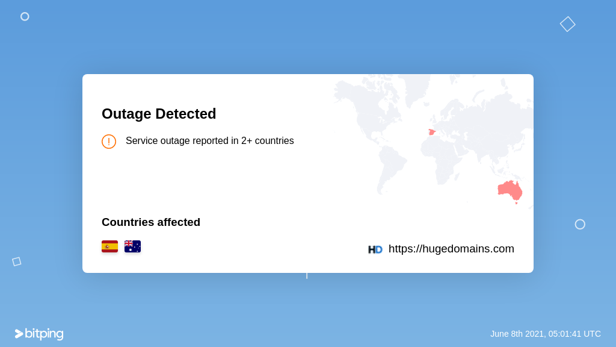The height and width of the screenshot is (347, 616).
Task: Click the Countries affected heading
Action: pyautogui.click(x=151, y=222)
